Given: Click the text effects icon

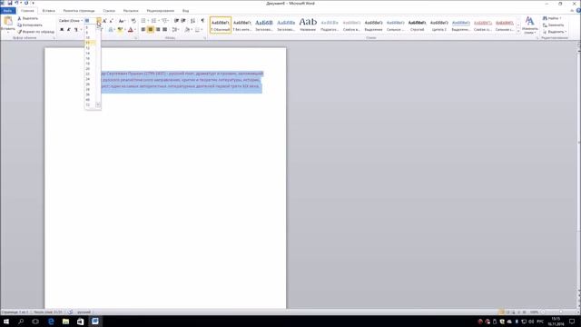Looking at the screenshot, I should 111,29.
